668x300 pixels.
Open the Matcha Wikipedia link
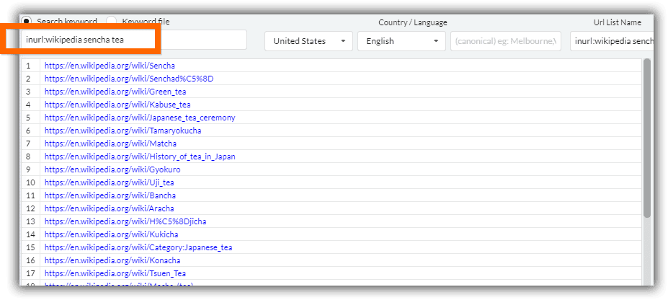pos(110,144)
